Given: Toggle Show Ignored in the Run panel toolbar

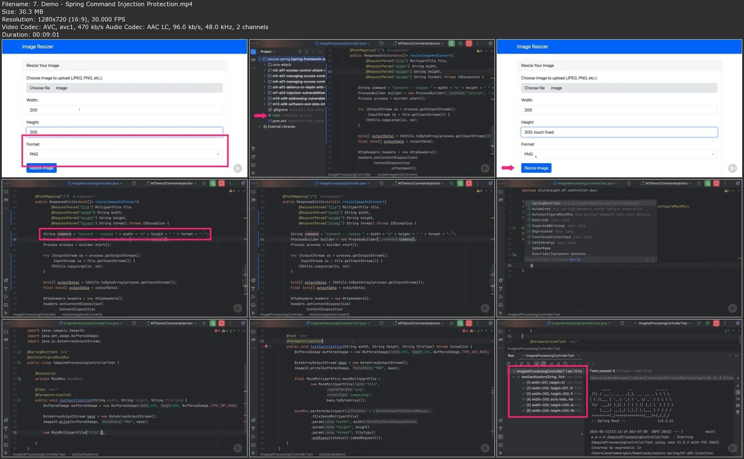Looking at the screenshot, I should [543, 363].
